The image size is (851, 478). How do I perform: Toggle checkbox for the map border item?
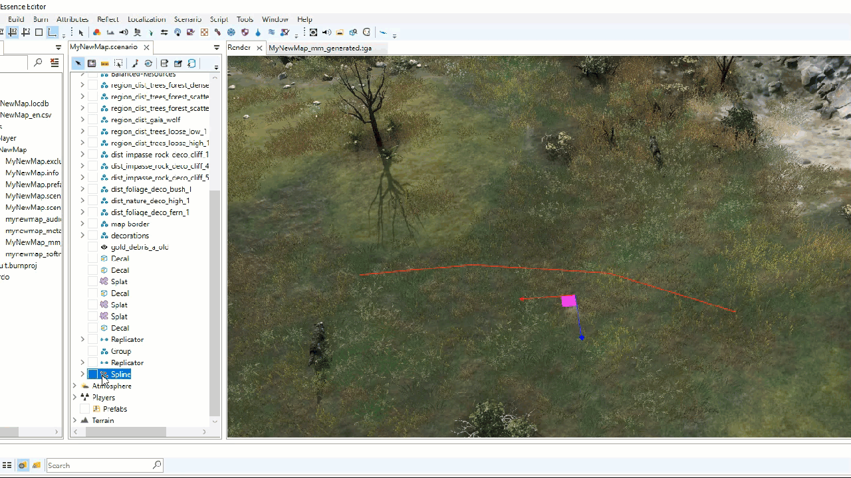(93, 224)
